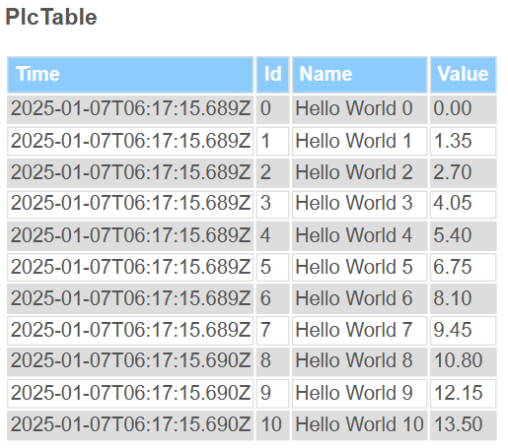Select the Hello World 9 cell
Screen dimensions: 508x448
(359, 394)
